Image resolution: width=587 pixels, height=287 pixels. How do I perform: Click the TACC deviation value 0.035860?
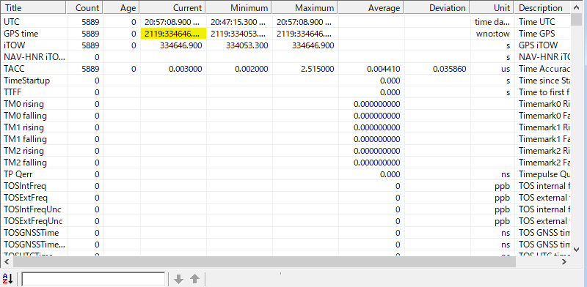(450, 69)
